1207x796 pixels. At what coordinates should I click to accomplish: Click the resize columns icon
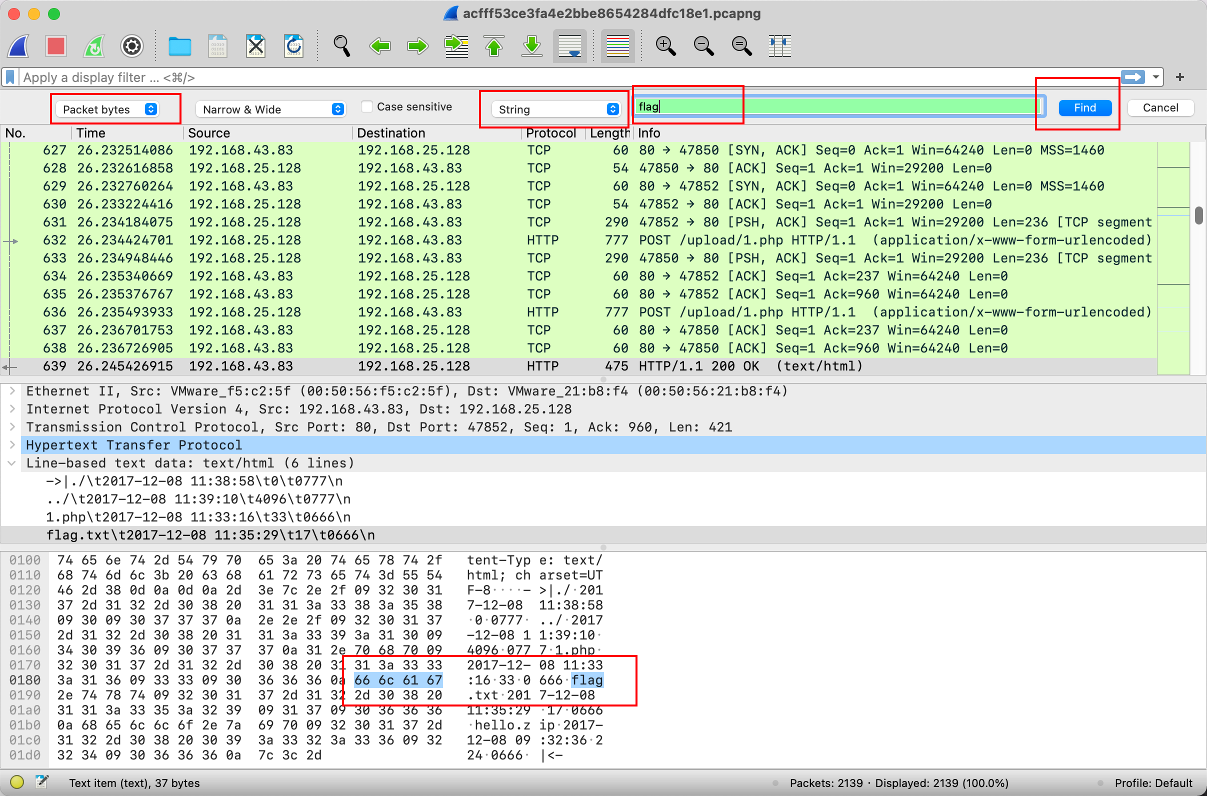tap(779, 46)
